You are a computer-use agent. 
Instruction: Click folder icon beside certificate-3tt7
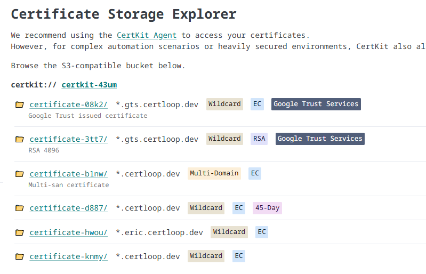19,139
